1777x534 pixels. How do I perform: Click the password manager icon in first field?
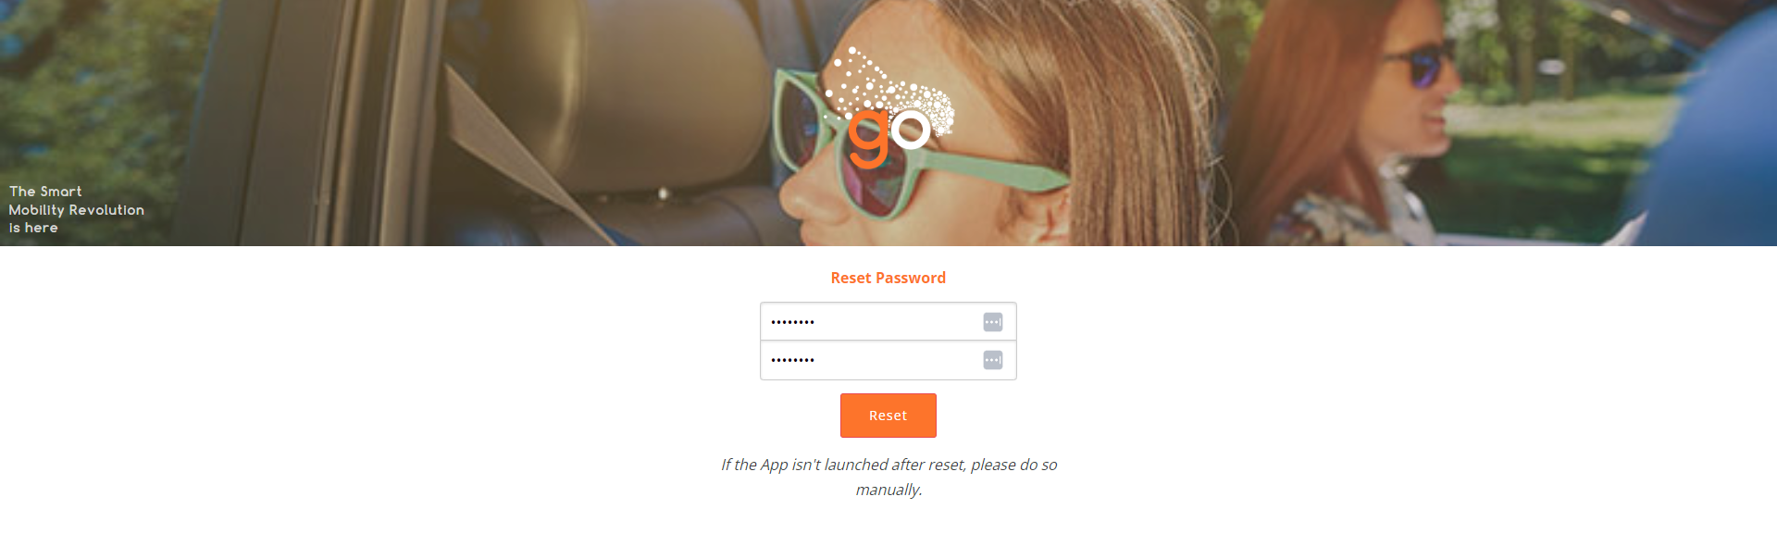click(992, 322)
